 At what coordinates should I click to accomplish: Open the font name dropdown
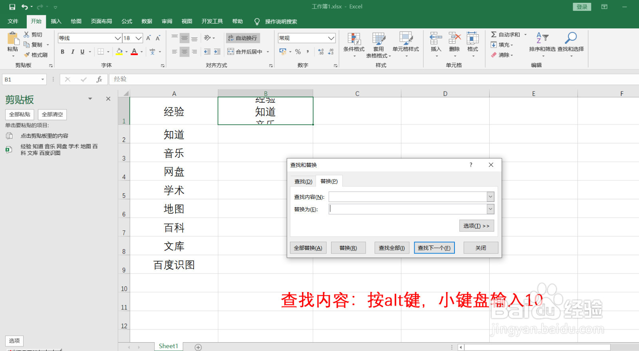pyautogui.click(x=118, y=38)
